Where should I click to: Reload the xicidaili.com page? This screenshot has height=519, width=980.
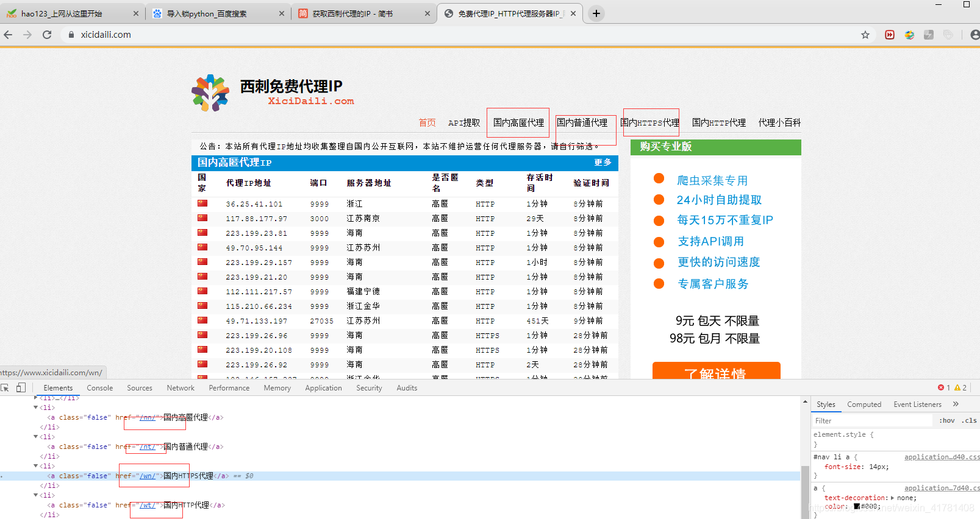click(x=47, y=35)
